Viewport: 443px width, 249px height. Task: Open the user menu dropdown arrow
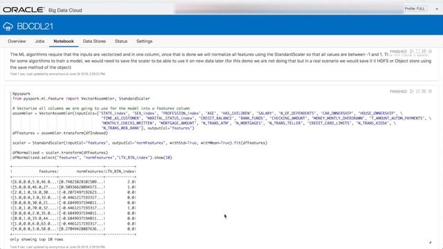tap(437, 9)
